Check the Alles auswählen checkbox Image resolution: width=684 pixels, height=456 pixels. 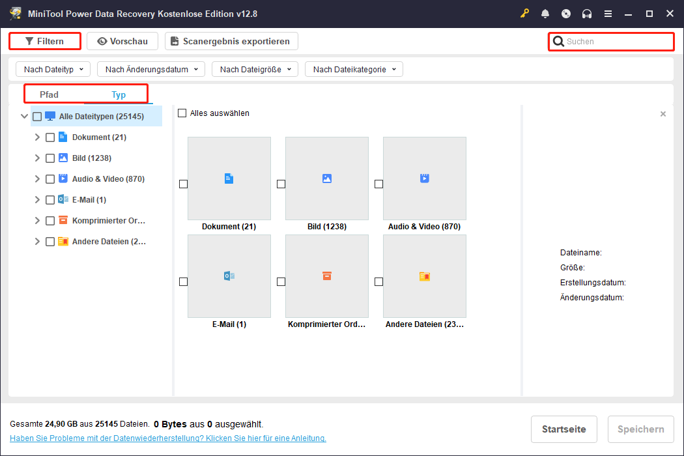[182, 113]
